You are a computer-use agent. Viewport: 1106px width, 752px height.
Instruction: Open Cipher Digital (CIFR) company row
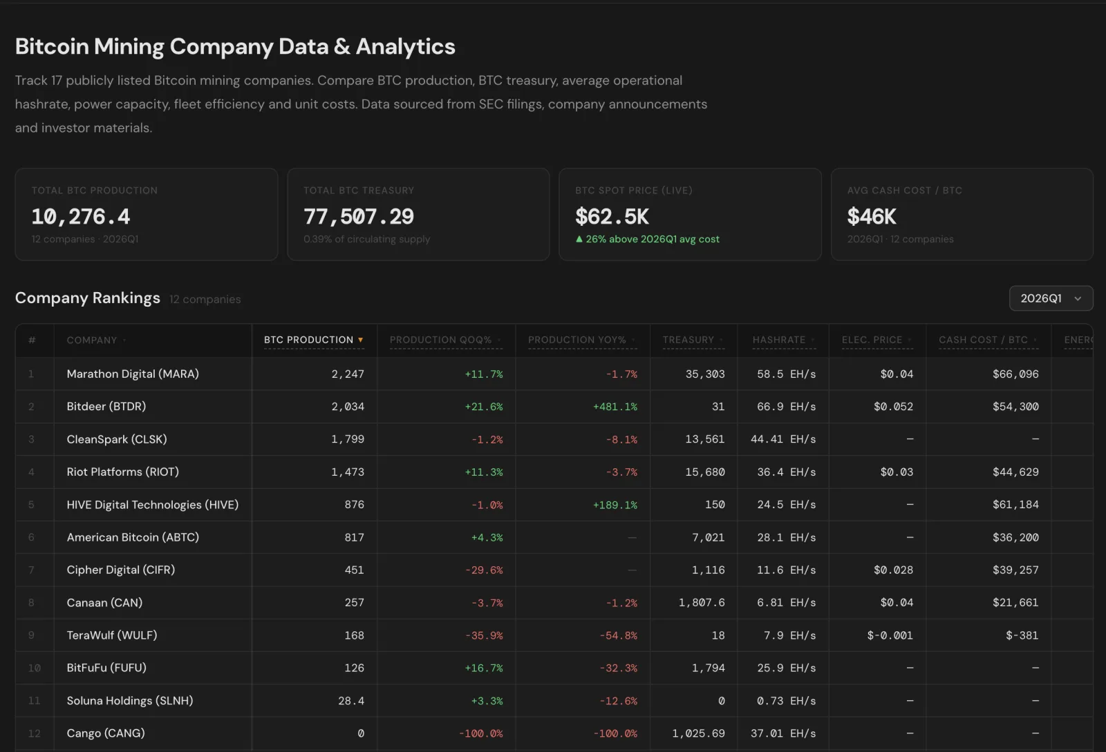point(554,570)
